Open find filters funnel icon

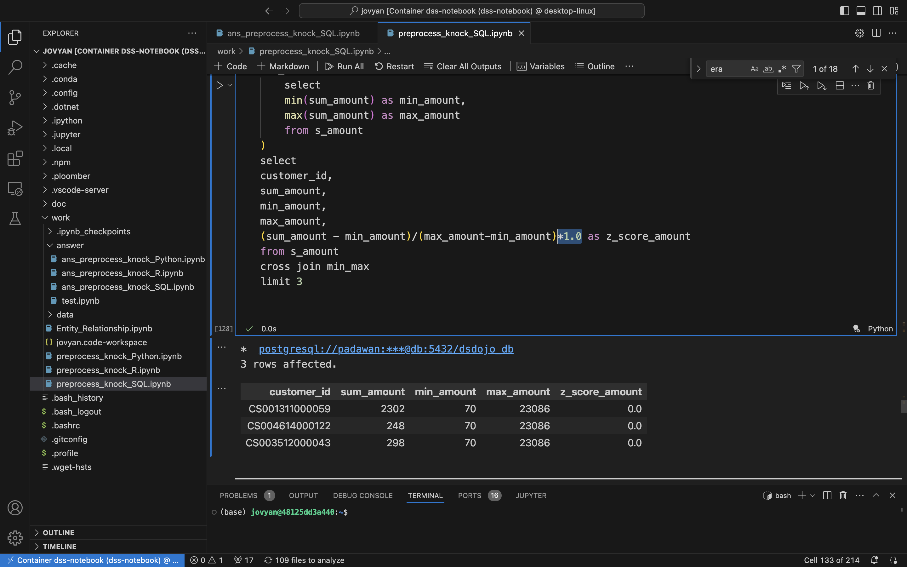[x=796, y=69]
